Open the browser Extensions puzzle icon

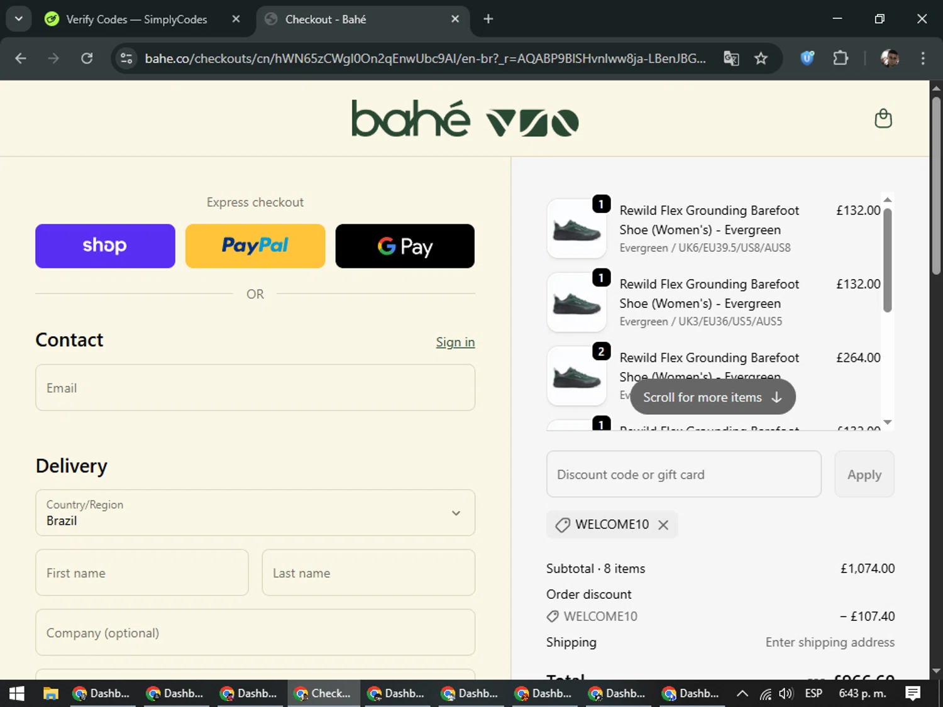pyautogui.click(x=841, y=58)
